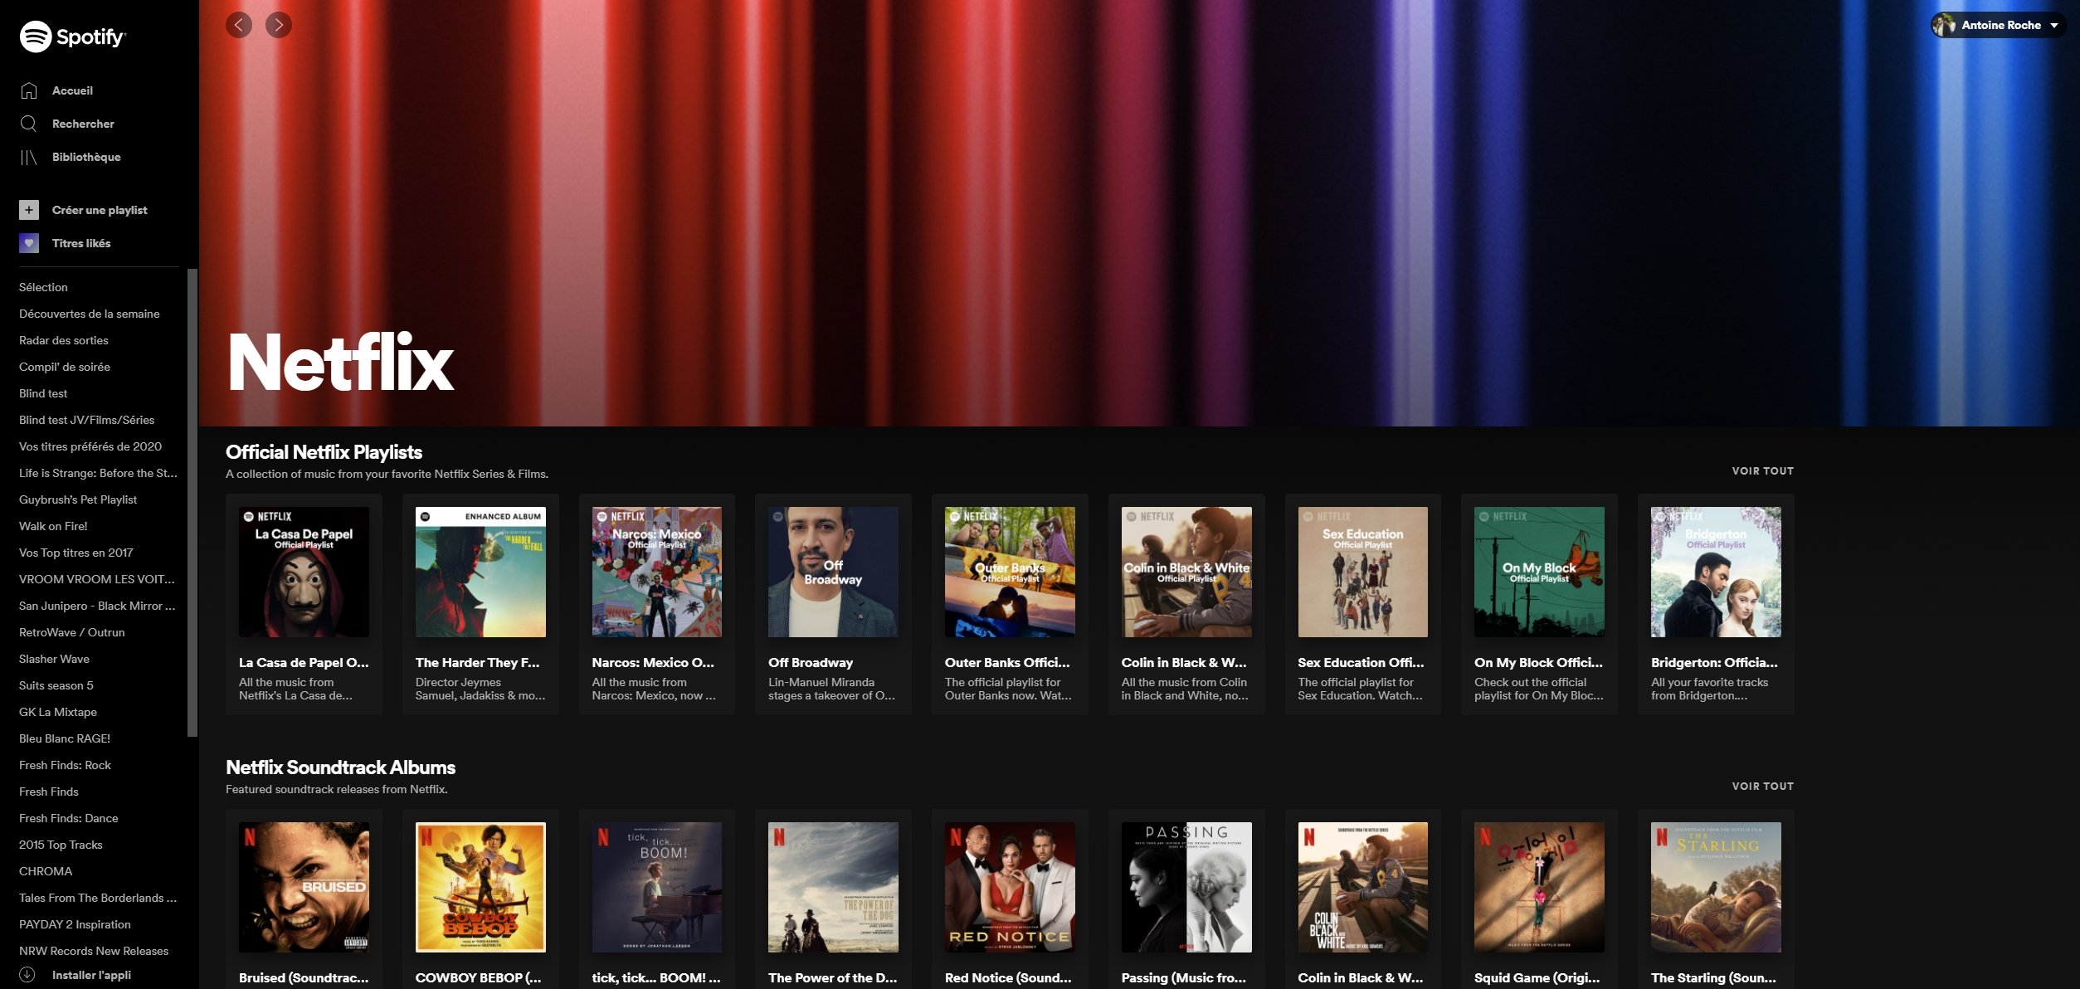
Task: Open the Radar des sorties playlist
Action: [63, 340]
